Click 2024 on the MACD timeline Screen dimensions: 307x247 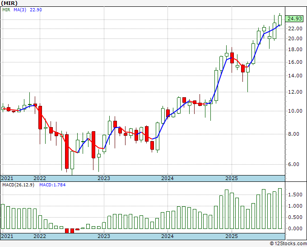(167, 236)
